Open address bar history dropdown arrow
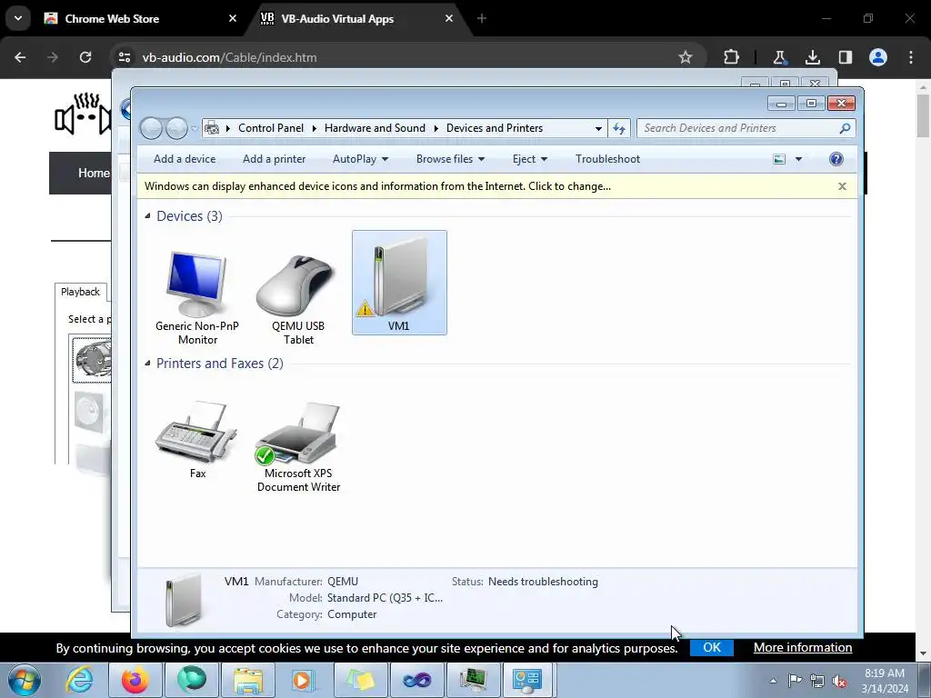Image resolution: width=931 pixels, height=698 pixels. [598, 128]
